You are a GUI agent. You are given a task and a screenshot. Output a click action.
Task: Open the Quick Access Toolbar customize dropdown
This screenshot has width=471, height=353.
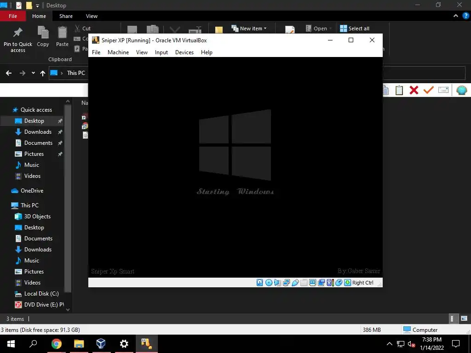point(38,6)
